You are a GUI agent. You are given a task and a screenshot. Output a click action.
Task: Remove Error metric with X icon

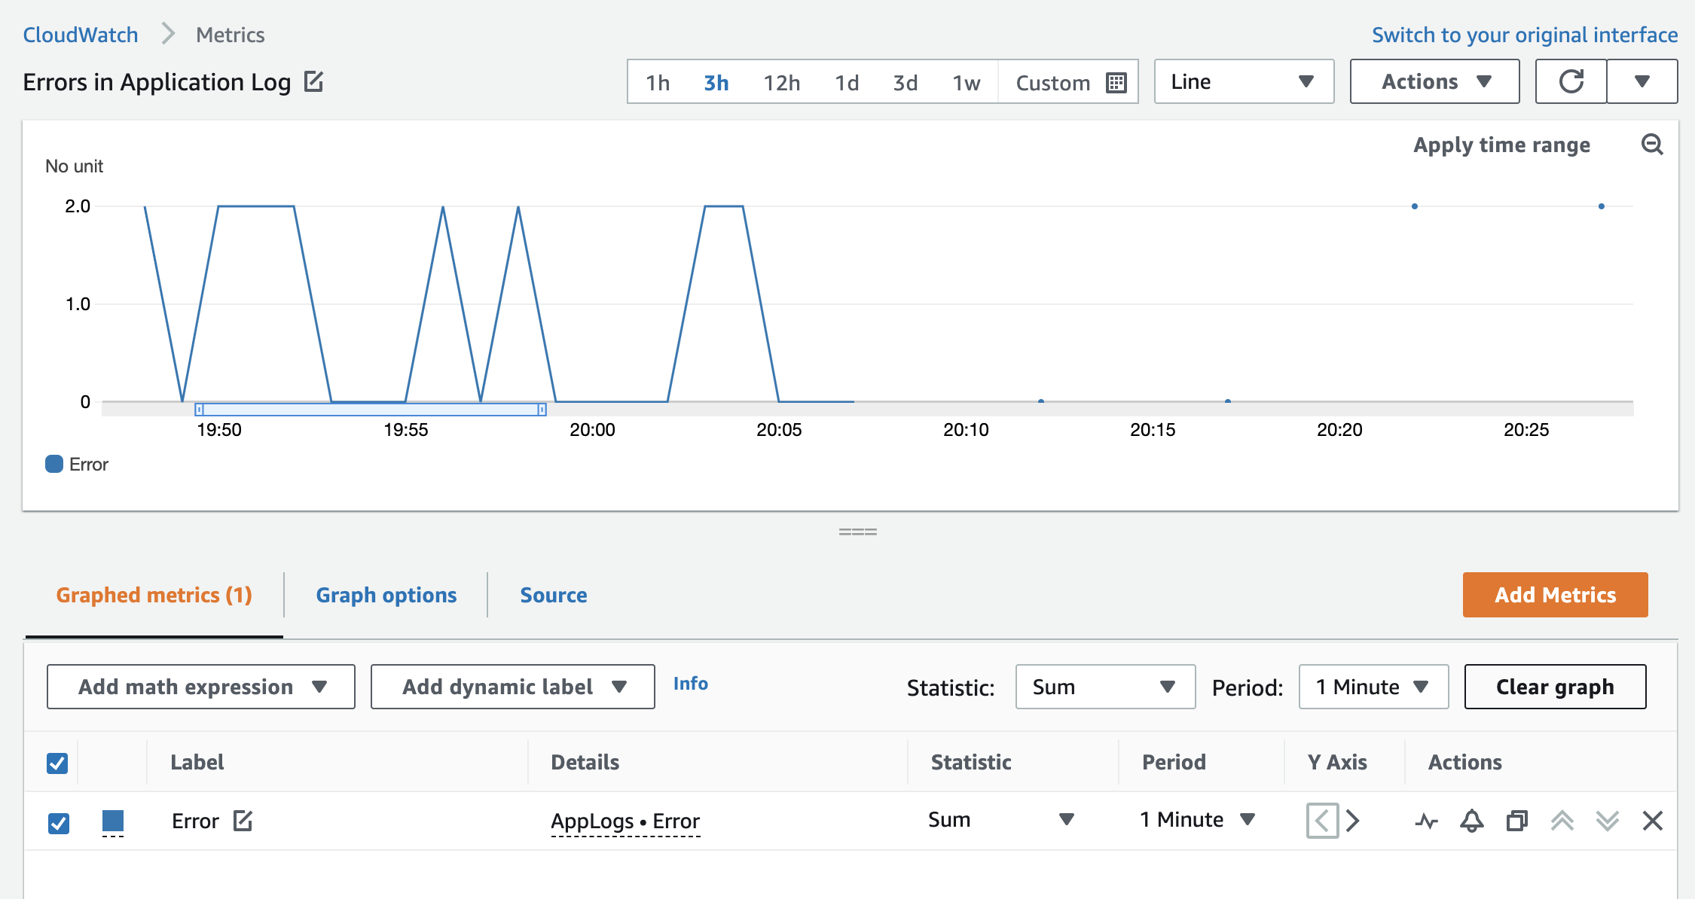[x=1652, y=821]
